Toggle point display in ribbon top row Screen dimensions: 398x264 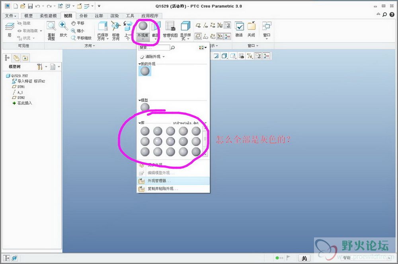(x=213, y=25)
